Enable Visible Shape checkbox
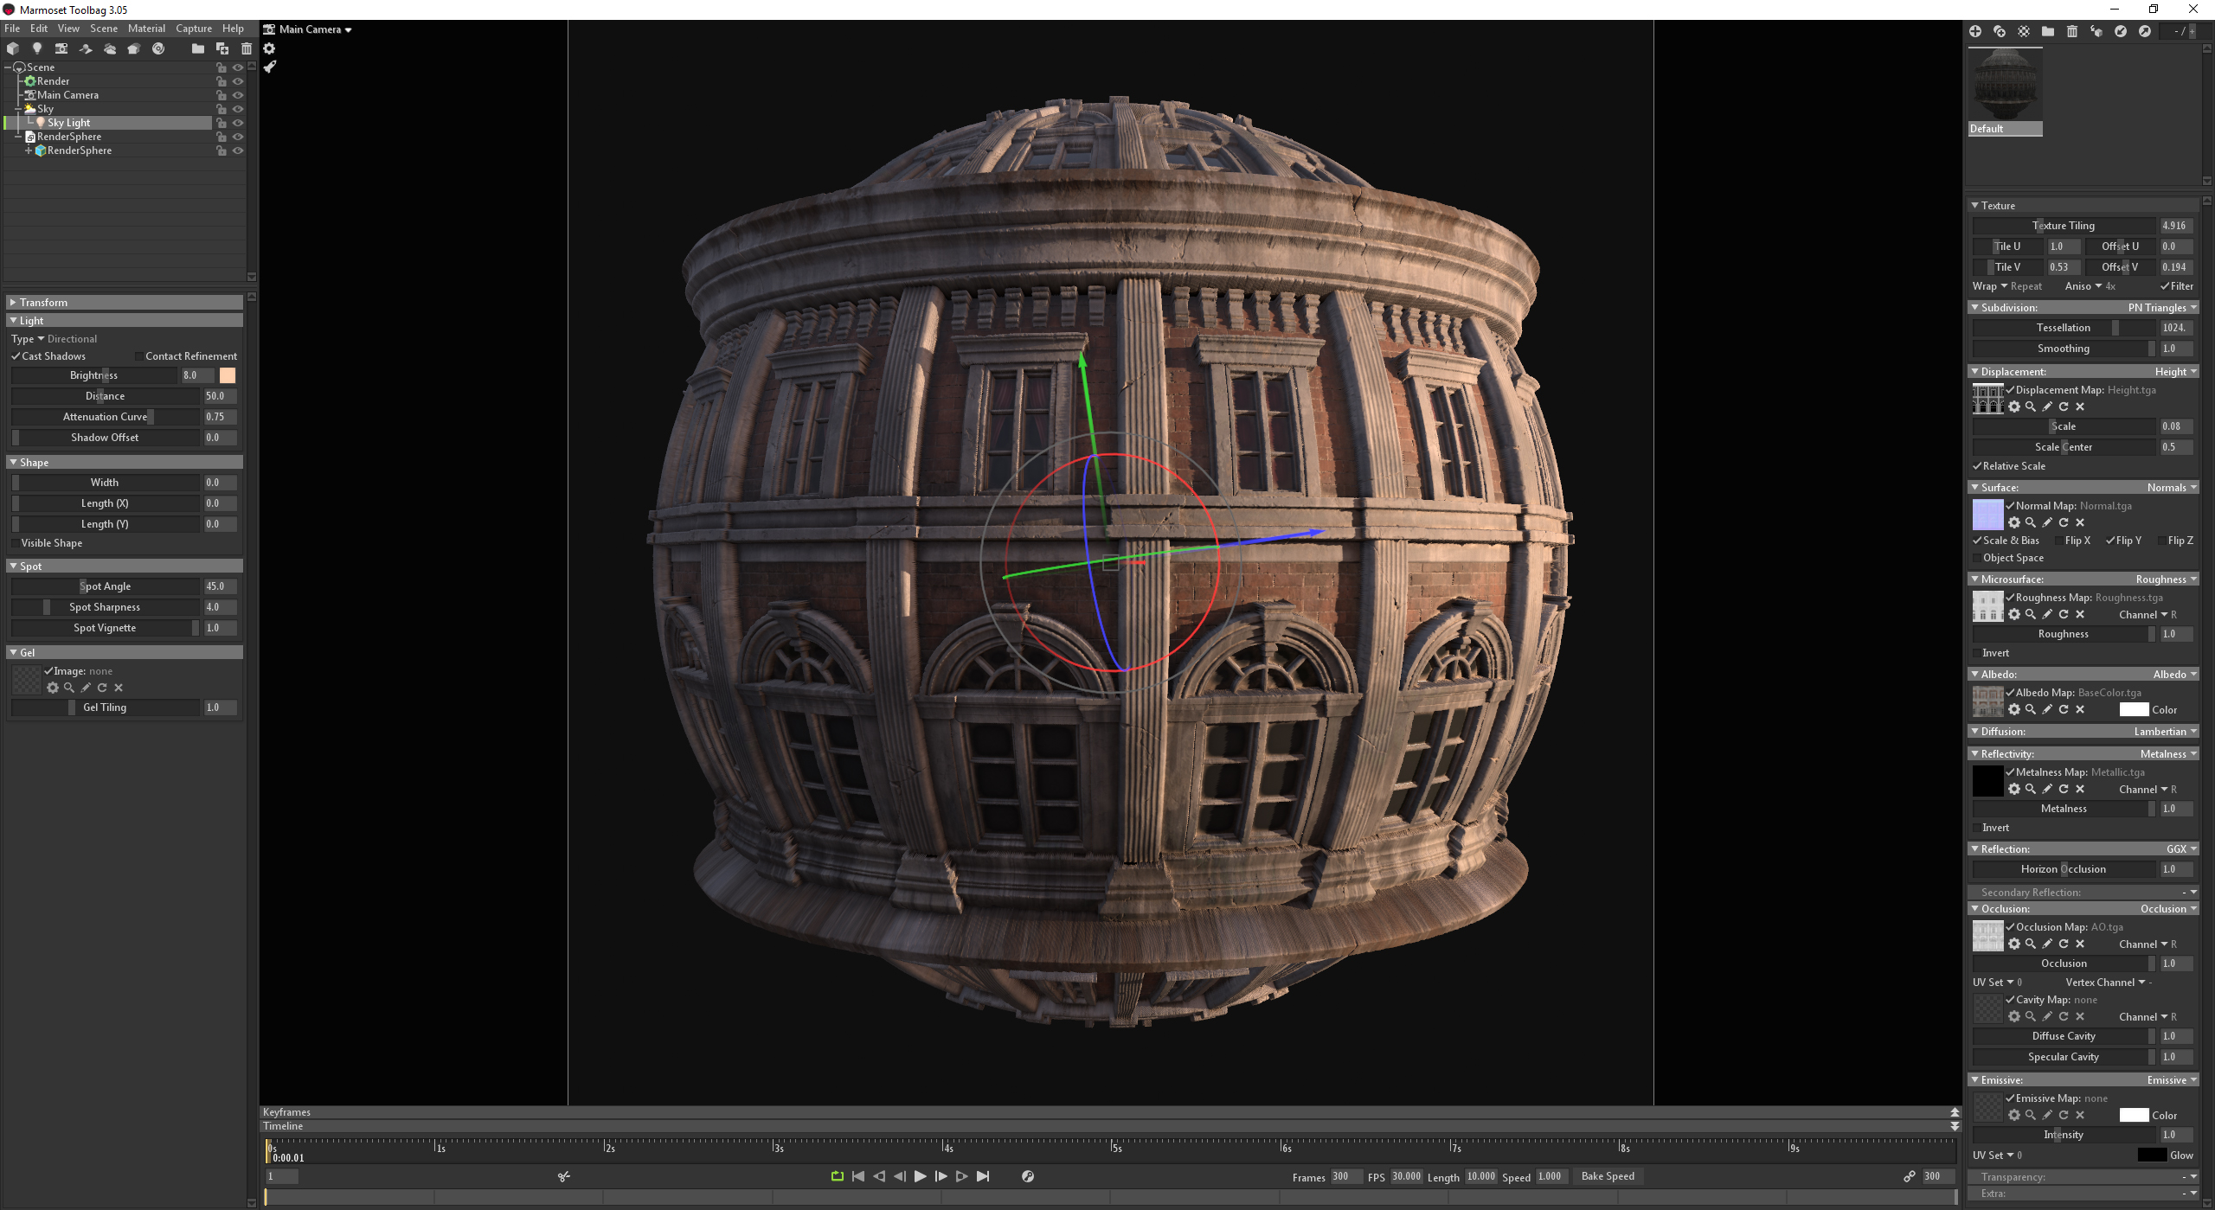The image size is (2215, 1210). coord(15,543)
